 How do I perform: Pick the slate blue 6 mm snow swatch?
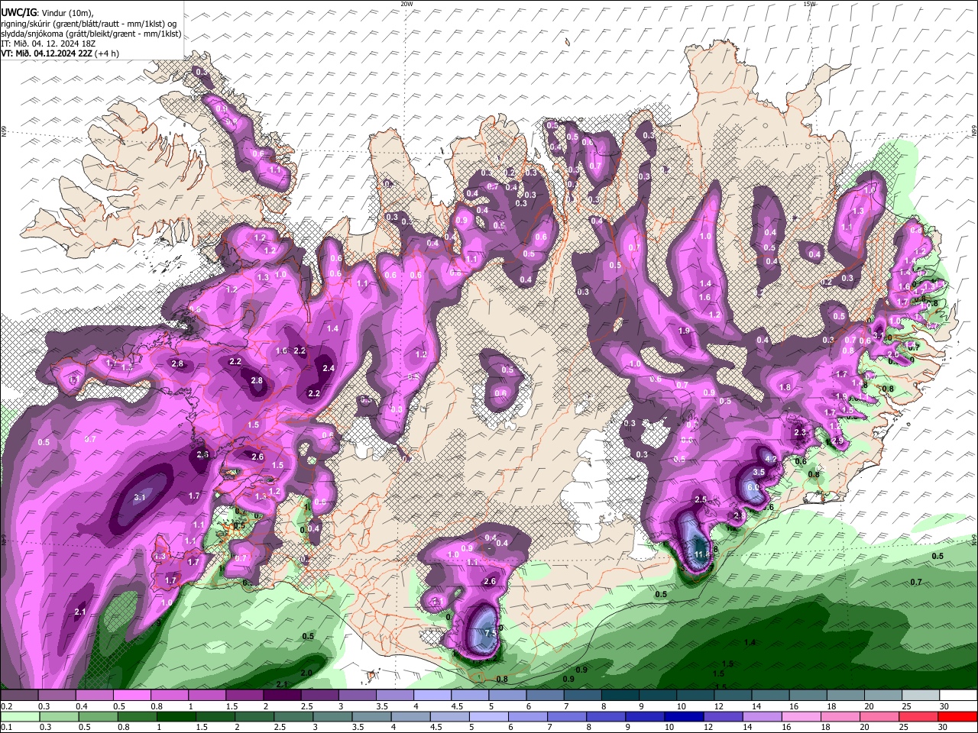tap(545, 695)
